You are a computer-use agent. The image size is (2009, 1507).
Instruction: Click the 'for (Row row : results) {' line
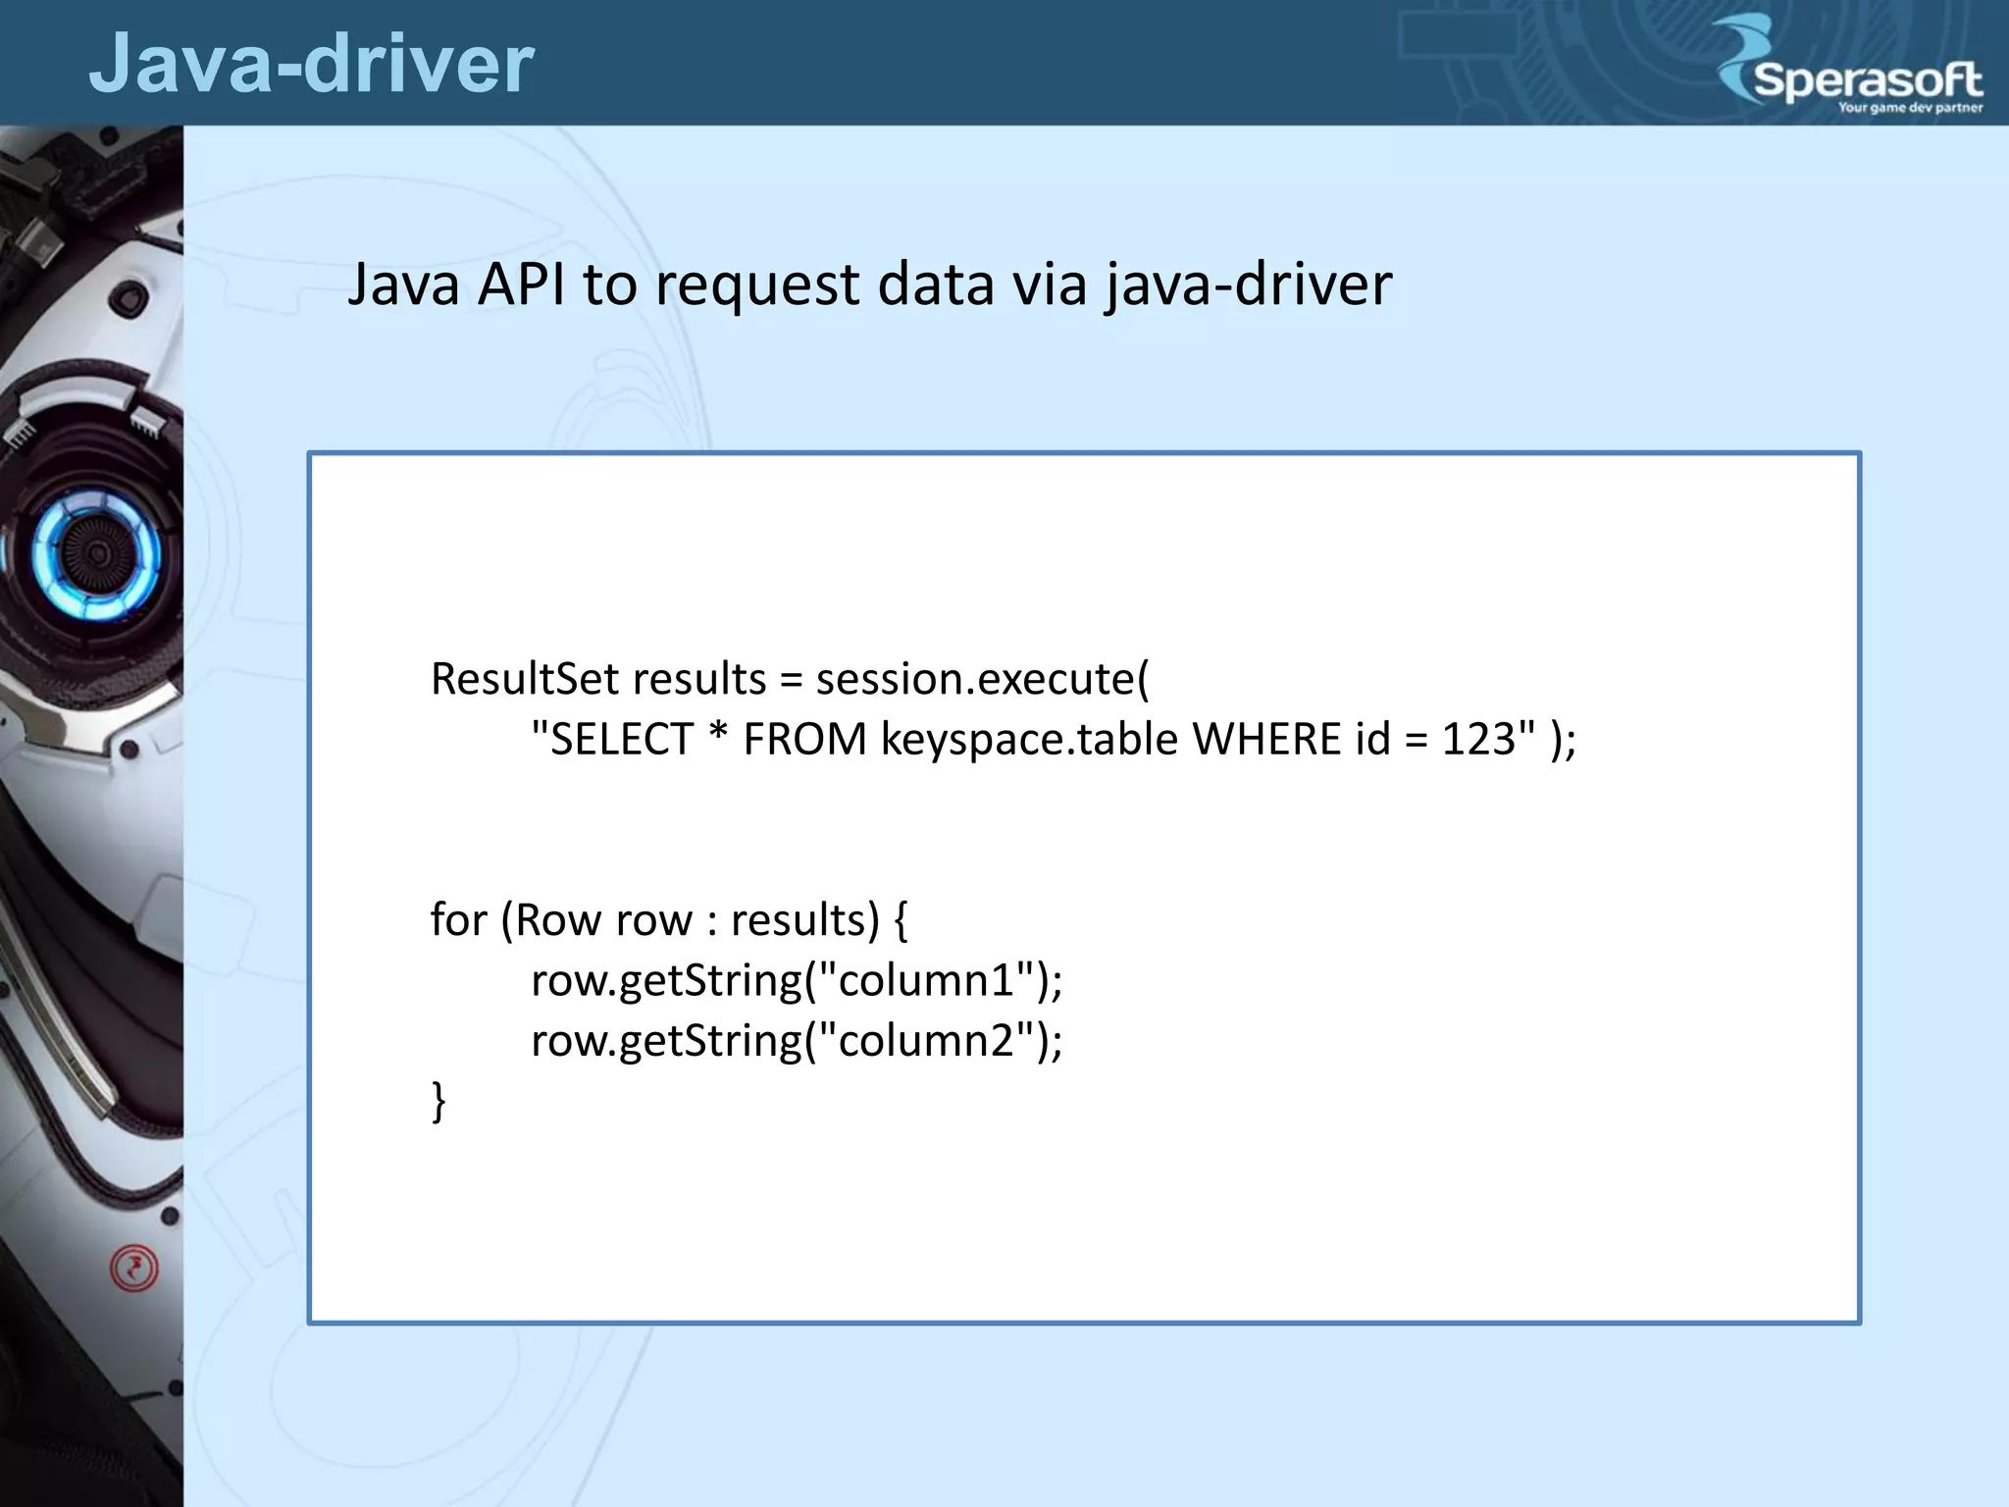coord(669,919)
